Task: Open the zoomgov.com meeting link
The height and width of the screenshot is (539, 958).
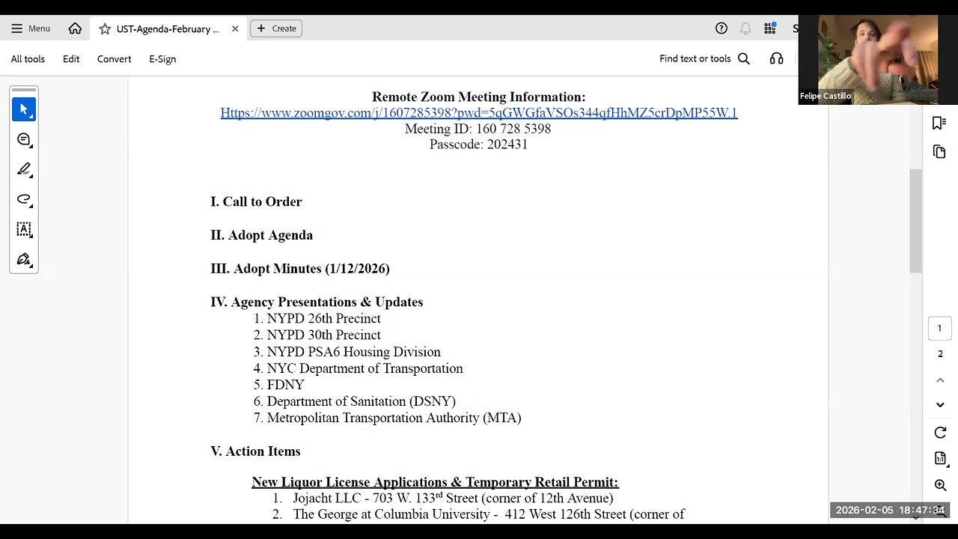Action: click(479, 113)
